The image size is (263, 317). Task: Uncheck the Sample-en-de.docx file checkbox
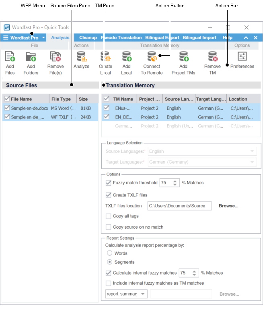[x=7, y=108]
